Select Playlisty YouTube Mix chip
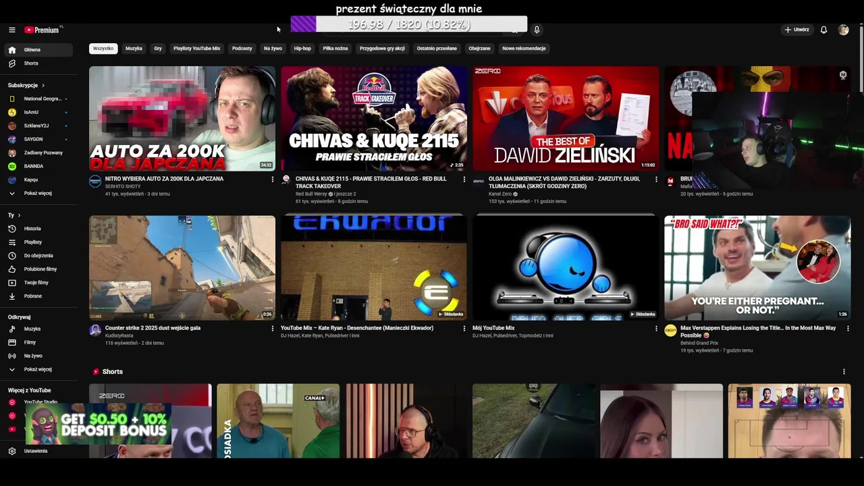 [196, 49]
